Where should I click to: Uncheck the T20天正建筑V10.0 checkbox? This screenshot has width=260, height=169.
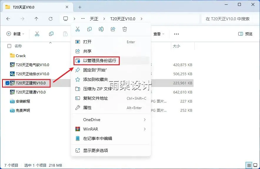coord(7,83)
